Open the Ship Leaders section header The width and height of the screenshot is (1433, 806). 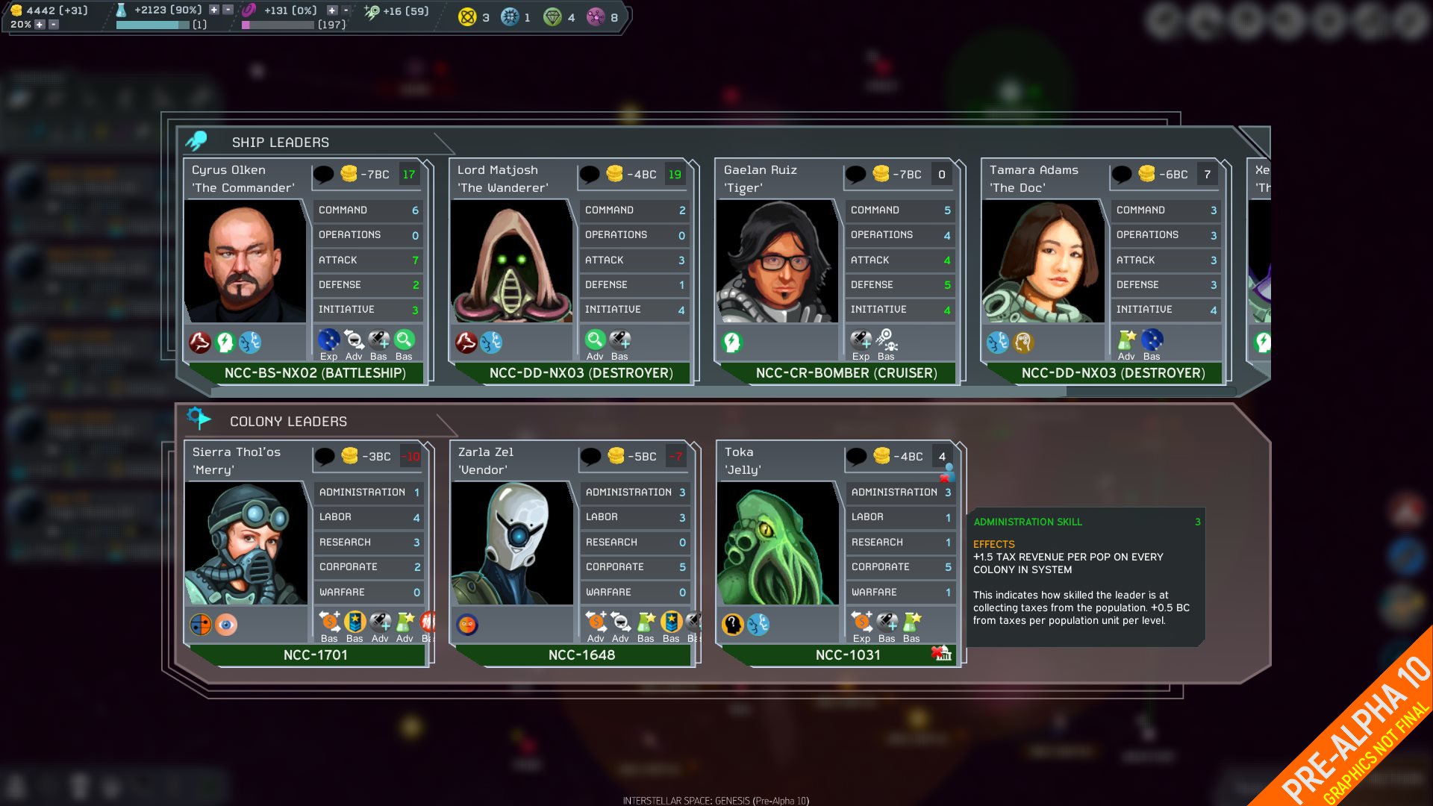click(281, 143)
